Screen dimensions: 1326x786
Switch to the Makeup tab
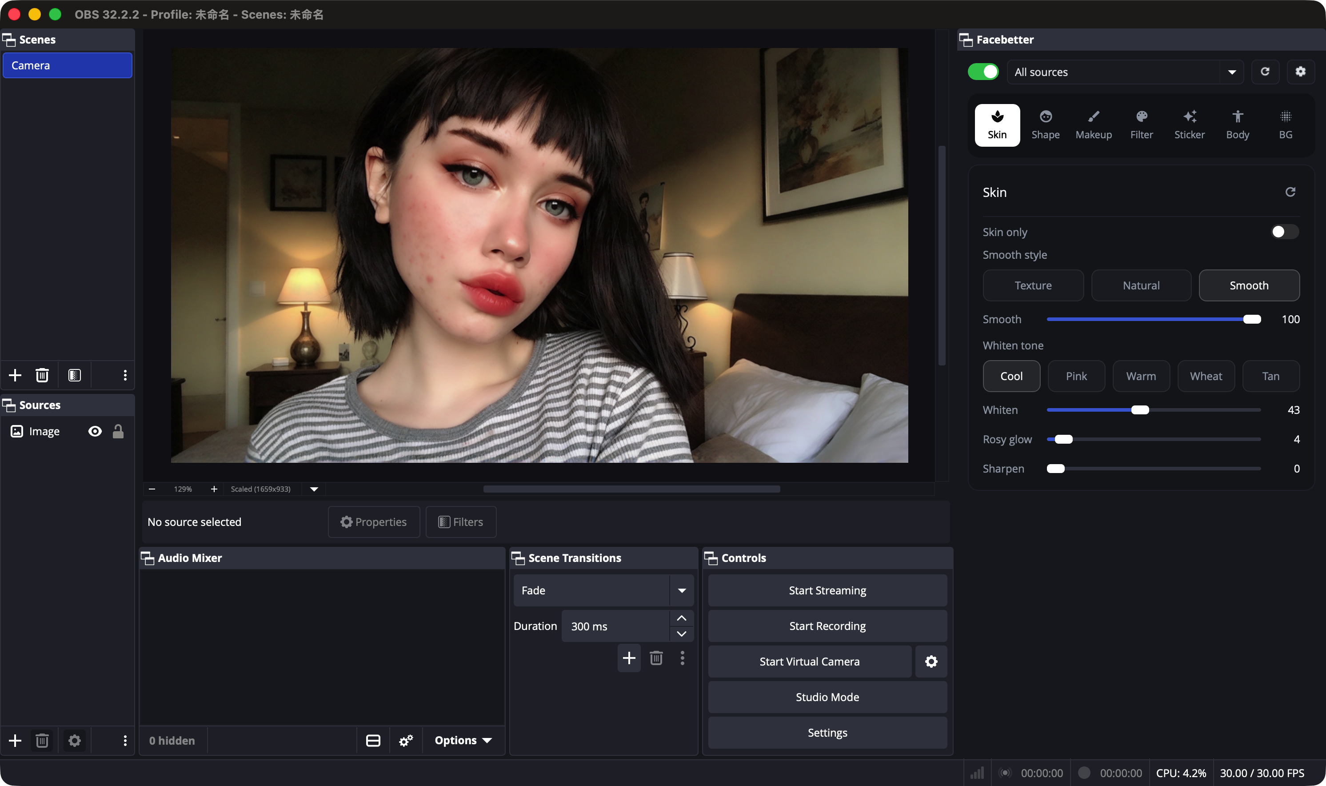(1094, 125)
